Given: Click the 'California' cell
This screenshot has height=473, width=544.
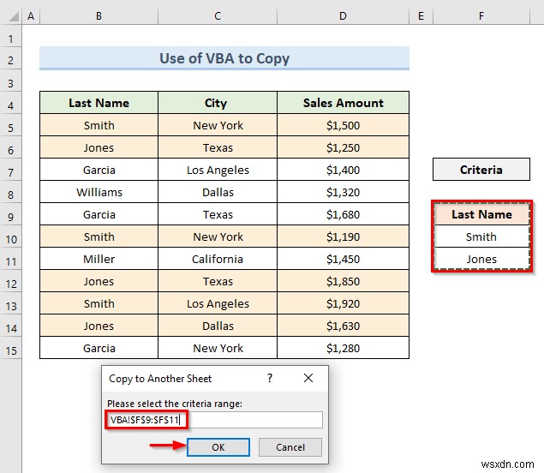Looking at the screenshot, I should coord(218,259).
